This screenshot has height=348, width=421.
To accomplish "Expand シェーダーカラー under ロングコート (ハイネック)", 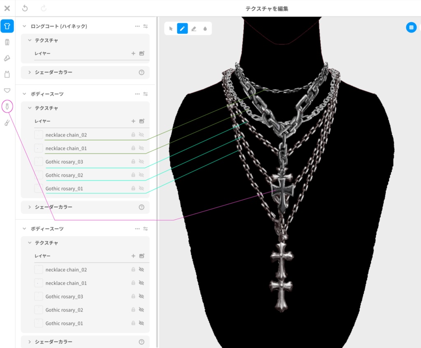I will (x=30, y=72).
